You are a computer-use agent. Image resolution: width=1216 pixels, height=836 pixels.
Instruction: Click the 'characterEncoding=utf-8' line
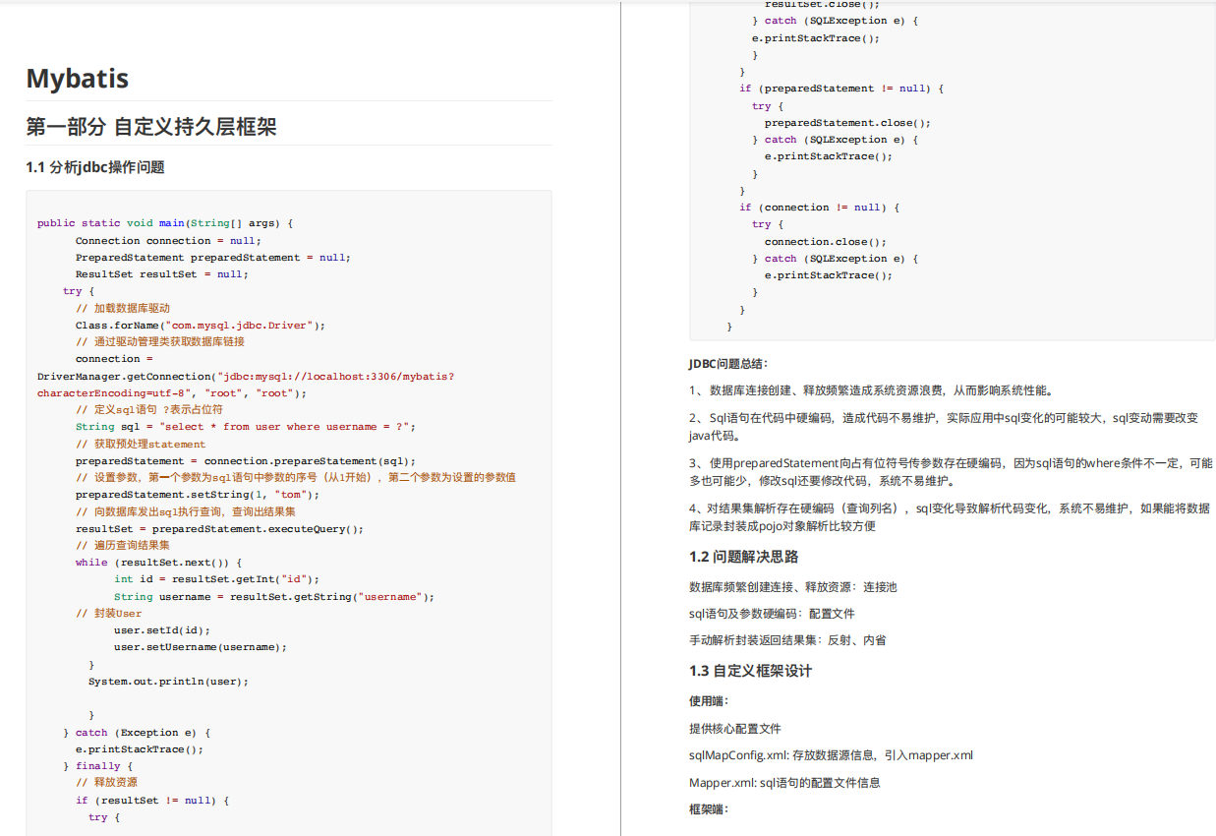coord(172,393)
